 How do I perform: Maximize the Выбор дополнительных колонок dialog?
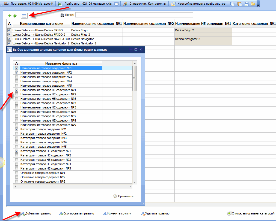point(136,50)
